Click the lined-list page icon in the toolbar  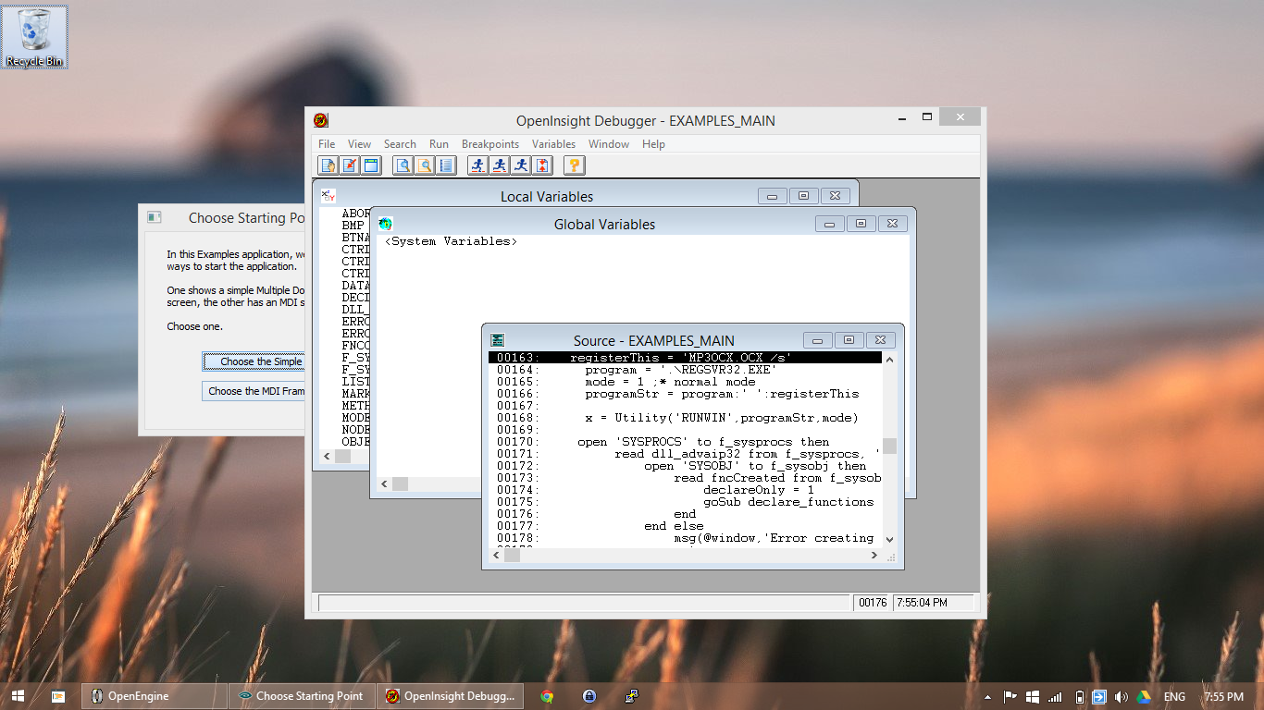point(446,165)
